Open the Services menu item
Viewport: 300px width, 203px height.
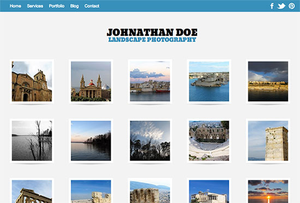pyautogui.click(x=35, y=6)
